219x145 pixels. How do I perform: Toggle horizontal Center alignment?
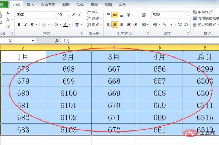coord(115,24)
